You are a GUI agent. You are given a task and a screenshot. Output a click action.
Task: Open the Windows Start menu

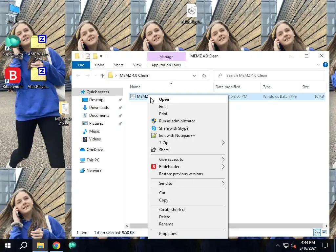coord(8,245)
